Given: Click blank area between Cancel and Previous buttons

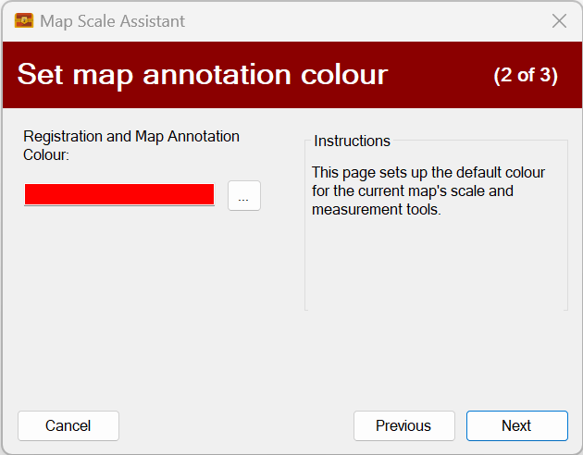Looking at the screenshot, I should [236, 425].
